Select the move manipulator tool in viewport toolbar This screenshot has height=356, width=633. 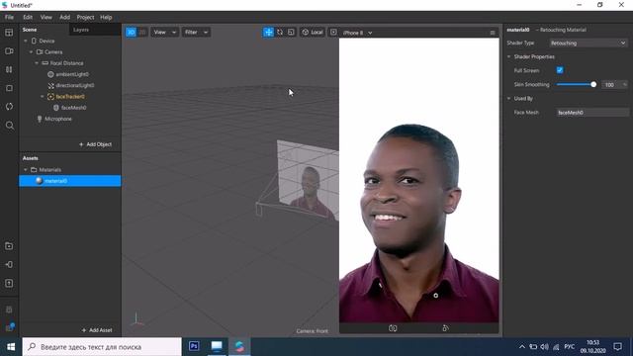[x=268, y=33]
